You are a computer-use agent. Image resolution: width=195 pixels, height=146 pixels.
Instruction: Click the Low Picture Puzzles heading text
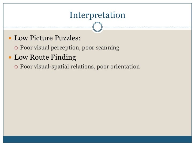(x=47, y=38)
